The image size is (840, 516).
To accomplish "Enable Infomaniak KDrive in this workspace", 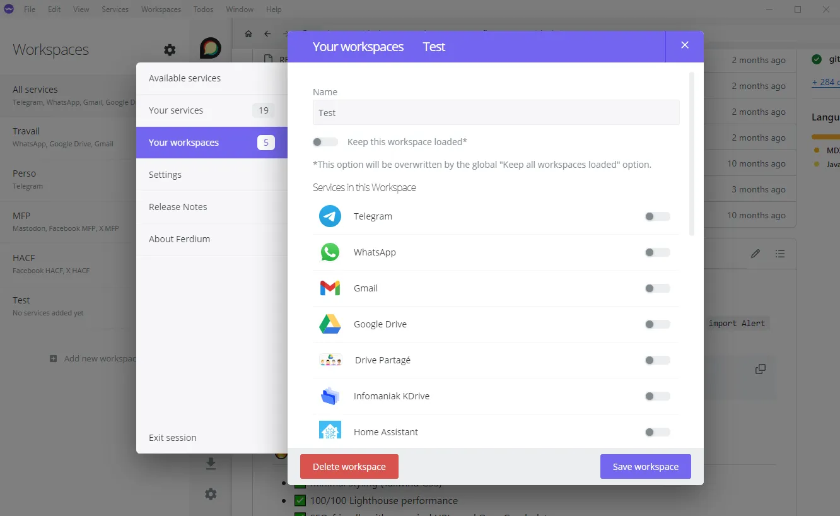I will pos(657,396).
